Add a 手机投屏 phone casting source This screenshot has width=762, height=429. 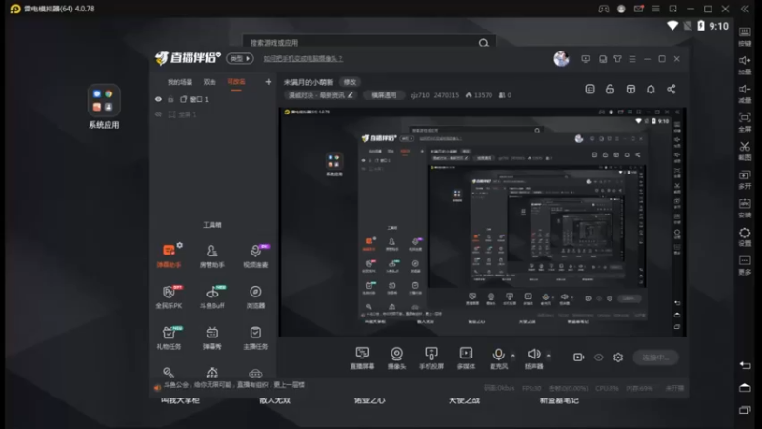point(431,358)
